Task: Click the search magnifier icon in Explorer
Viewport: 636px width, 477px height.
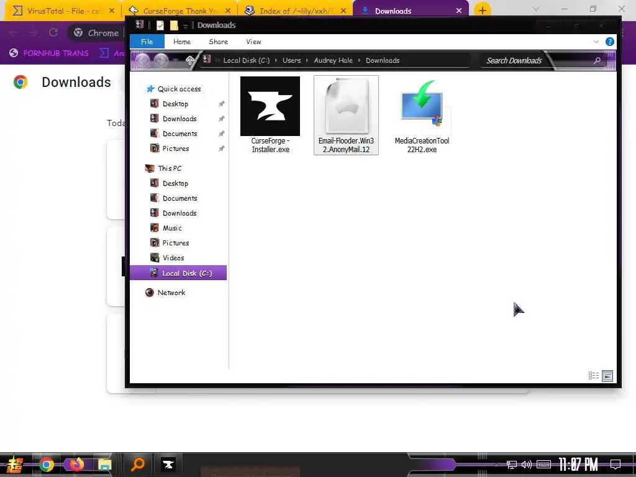Action: [x=597, y=60]
